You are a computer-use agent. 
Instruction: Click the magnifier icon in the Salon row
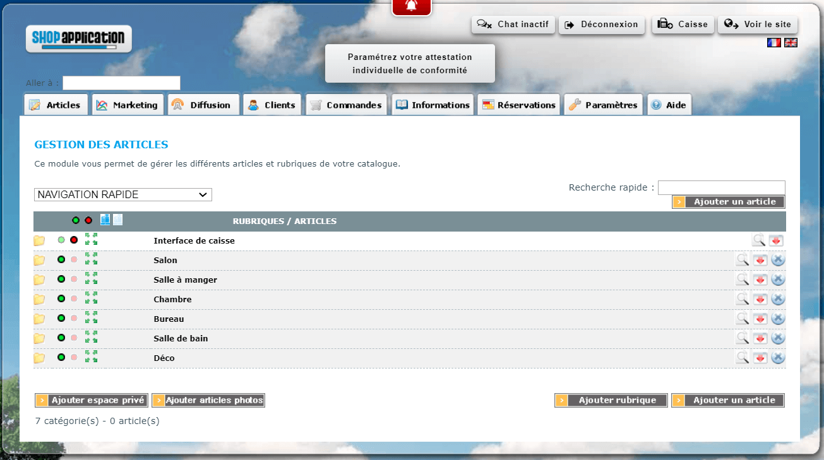coord(742,259)
